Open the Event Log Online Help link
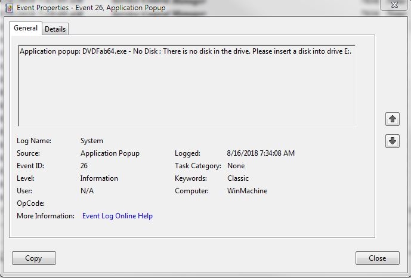The height and width of the screenshot is (278, 411). pyautogui.click(x=117, y=216)
